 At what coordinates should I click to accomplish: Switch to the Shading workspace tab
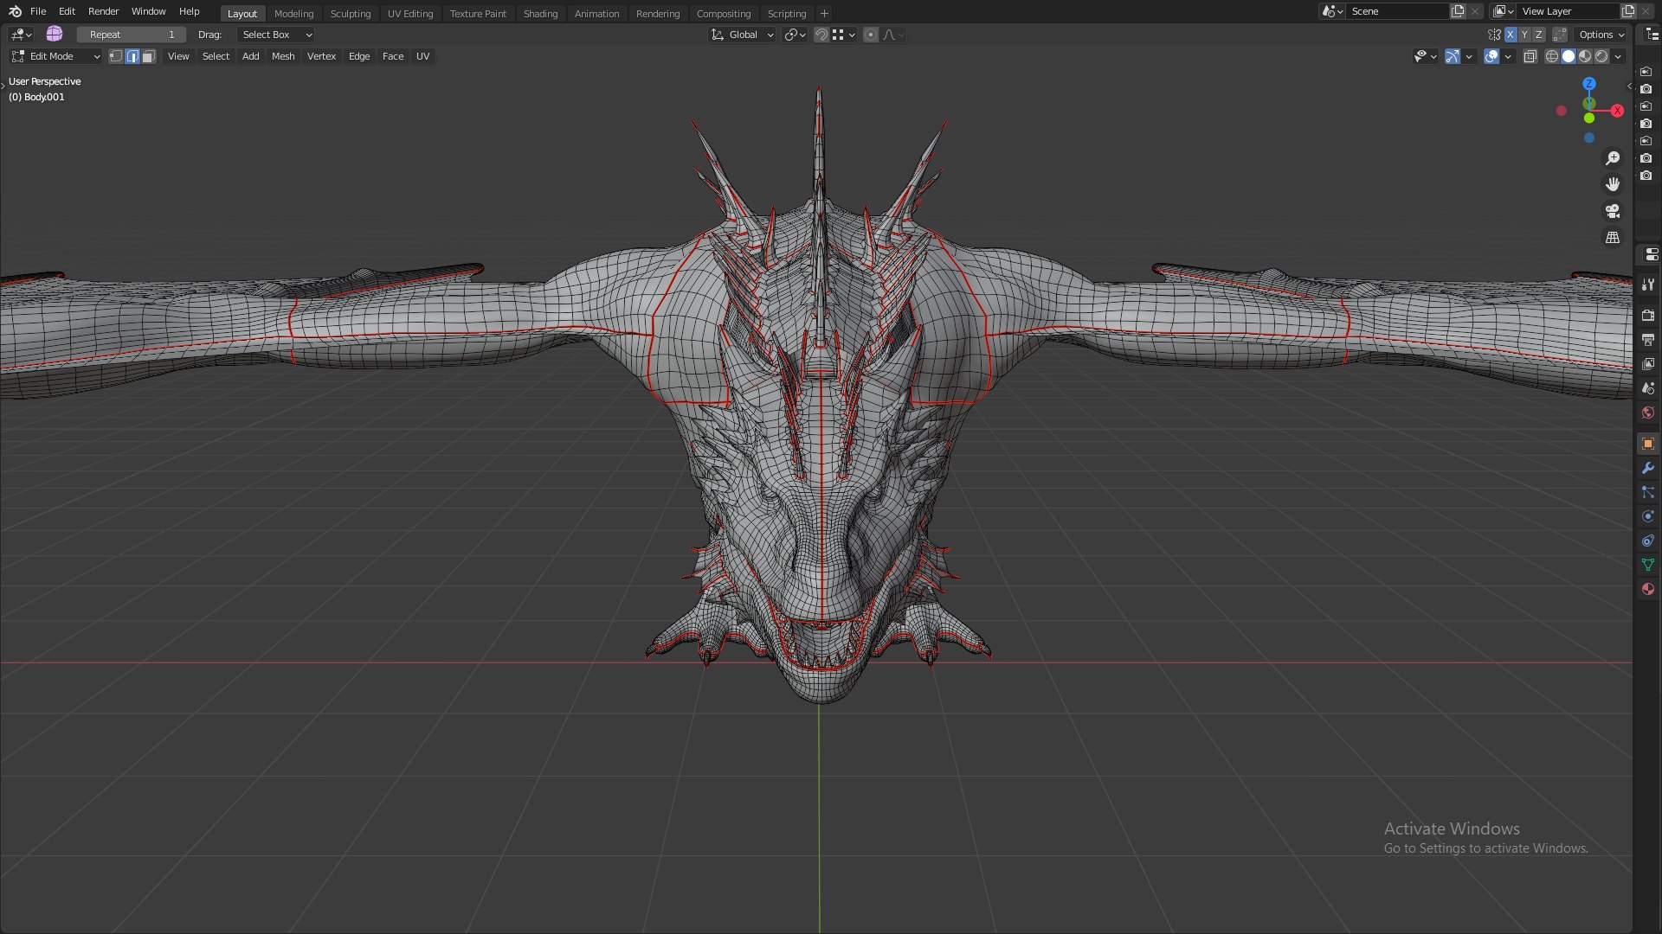(540, 14)
